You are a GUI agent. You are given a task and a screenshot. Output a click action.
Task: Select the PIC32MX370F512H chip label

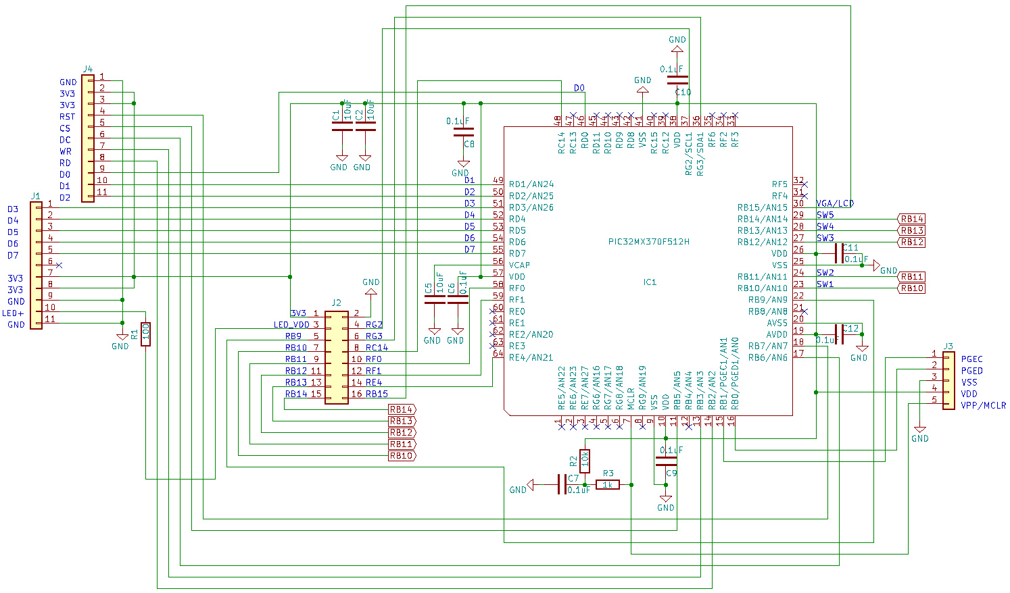648,242
